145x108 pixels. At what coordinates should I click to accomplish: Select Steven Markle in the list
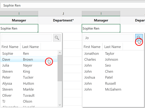tap(29, 89)
